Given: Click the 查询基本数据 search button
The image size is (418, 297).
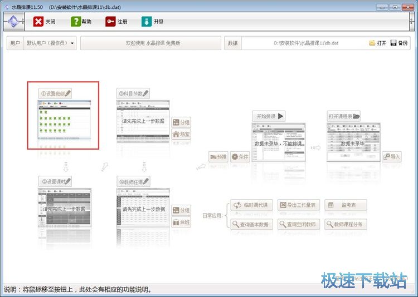Looking at the screenshot, I should coord(252,224).
